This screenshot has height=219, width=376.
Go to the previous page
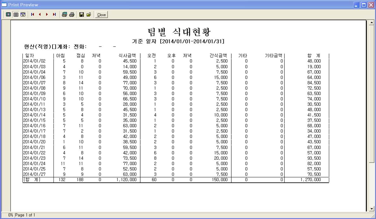click(40, 14)
